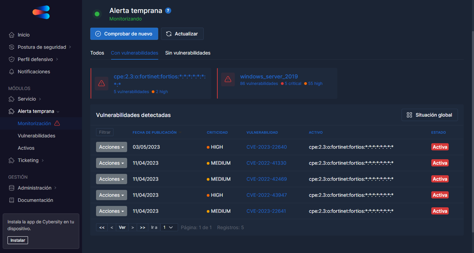
Task: Click Activa status badge for CVE-2023-22641
Action: coord(440,211)
